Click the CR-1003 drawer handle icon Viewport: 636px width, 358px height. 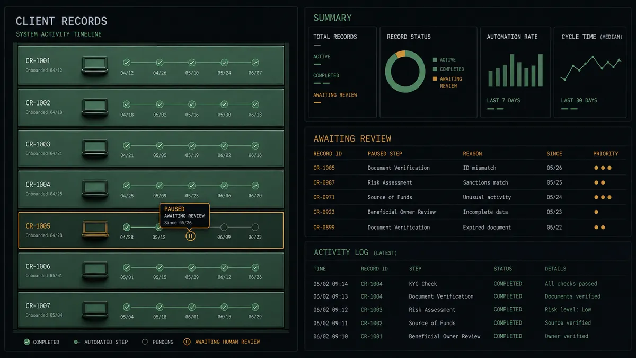(95, 148)
